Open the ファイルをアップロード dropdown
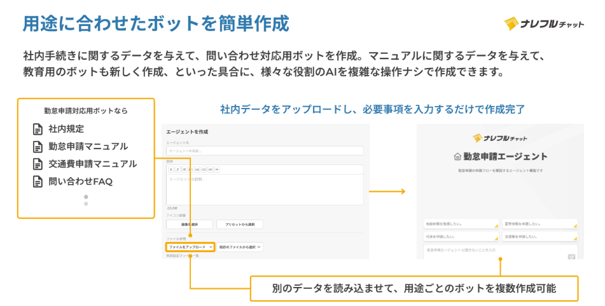The width and height of the screenshot is (605, 306). tap(190, 247)
